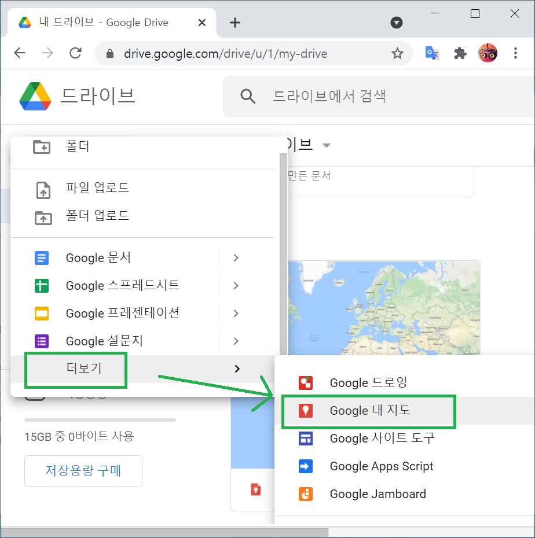This screenshot has height=538, width=535.
Task: Click the Google Drawings icon
Action: pos(306,383)
